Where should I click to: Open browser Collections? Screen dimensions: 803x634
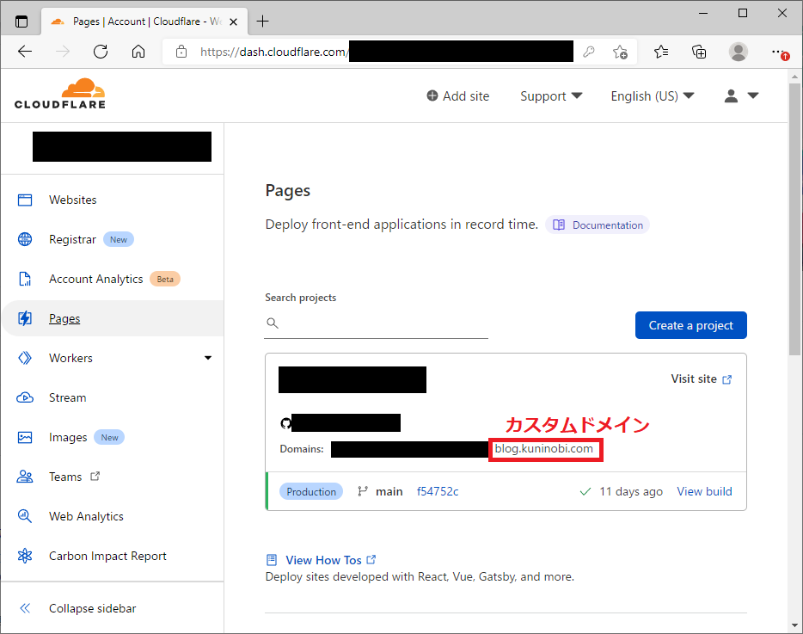point(699,52)
